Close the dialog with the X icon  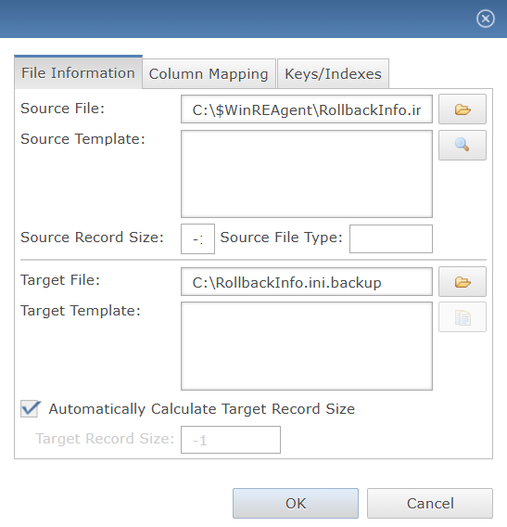[x=485, y=19]
